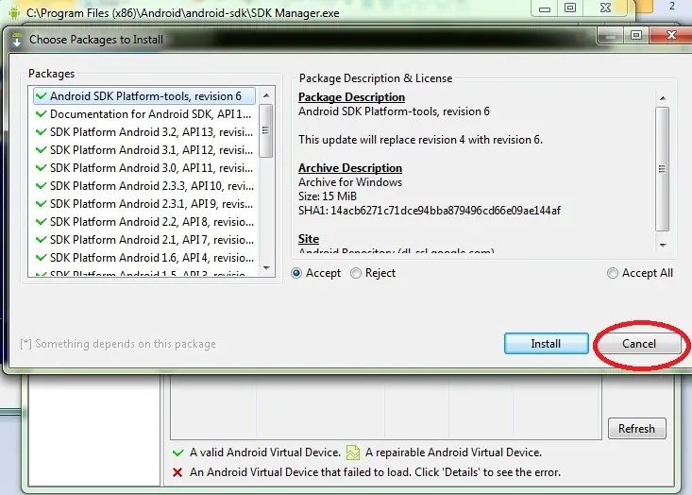692x495 pixels.
Task: Click the Cancel button
Action: click(639, 344)
